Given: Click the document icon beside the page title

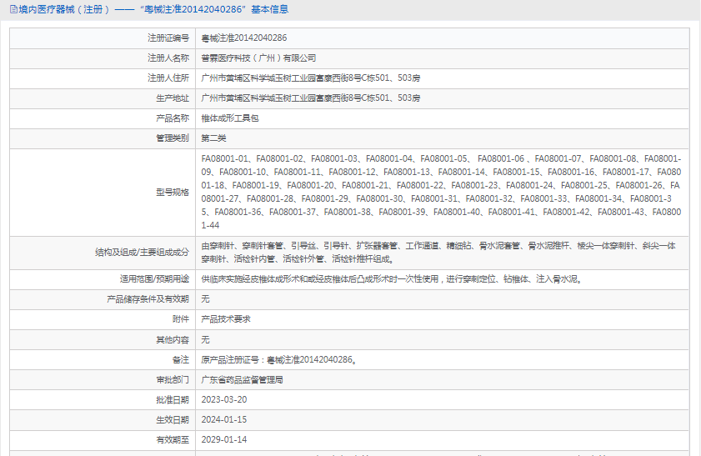Looking at the screenshot, I should [14, 9].
